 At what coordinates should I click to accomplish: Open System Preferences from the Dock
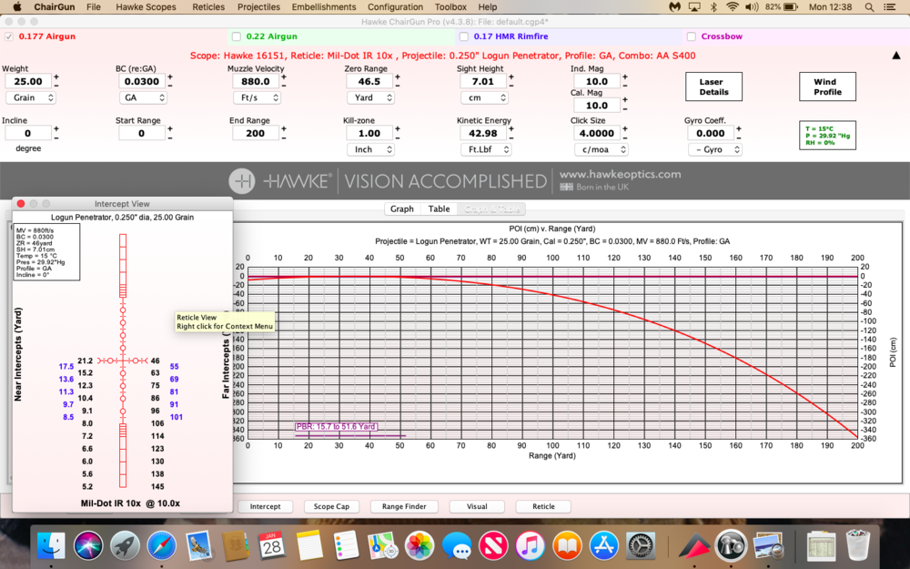coord(642,546)
